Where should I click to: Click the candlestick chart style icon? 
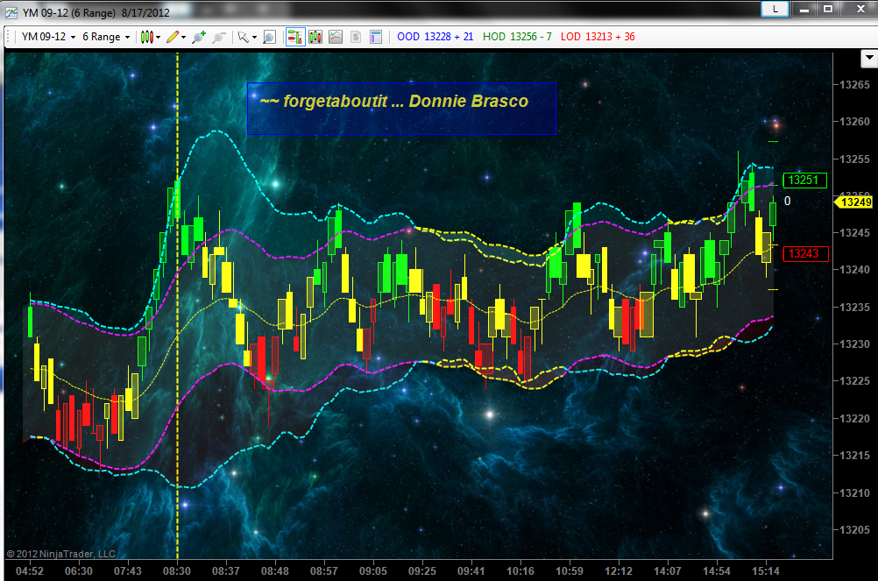tap(146, 37)
